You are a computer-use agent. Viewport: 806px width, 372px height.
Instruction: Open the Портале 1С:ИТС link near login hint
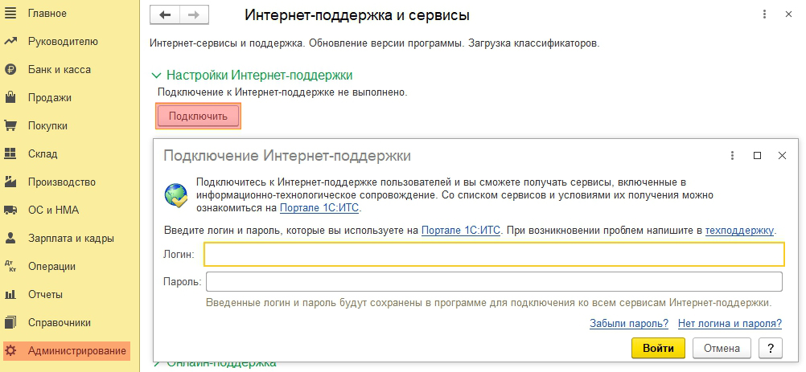[x=461, y=231]
